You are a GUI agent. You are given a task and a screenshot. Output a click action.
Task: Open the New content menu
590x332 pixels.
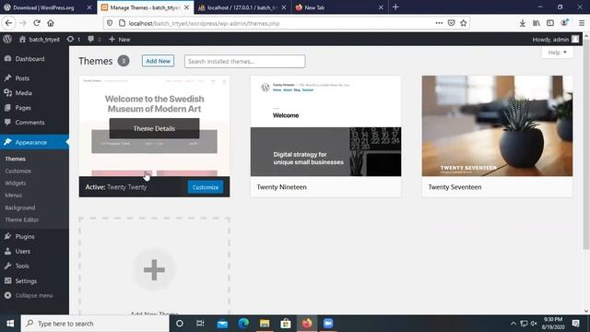(119, 39)
